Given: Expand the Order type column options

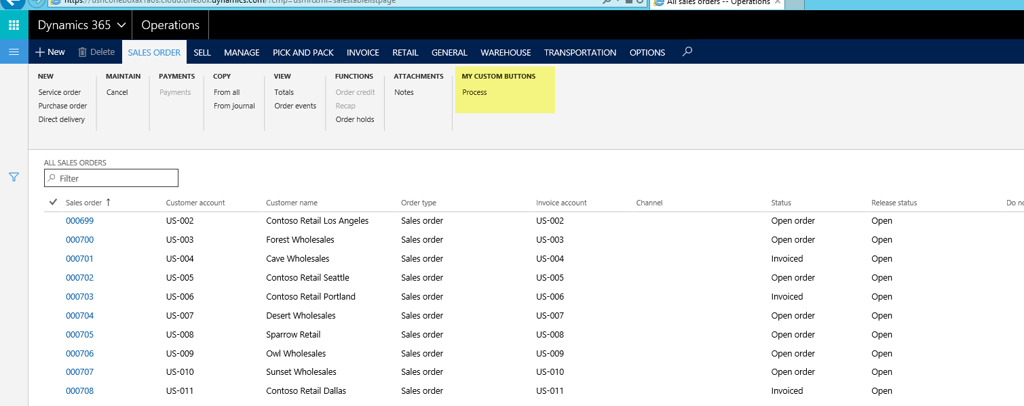Looking at the screenshot, I should (x=419, y=202).
